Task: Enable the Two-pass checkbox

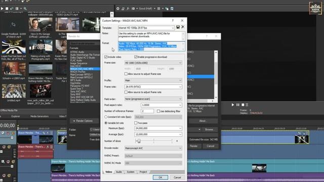Action: 136,123
